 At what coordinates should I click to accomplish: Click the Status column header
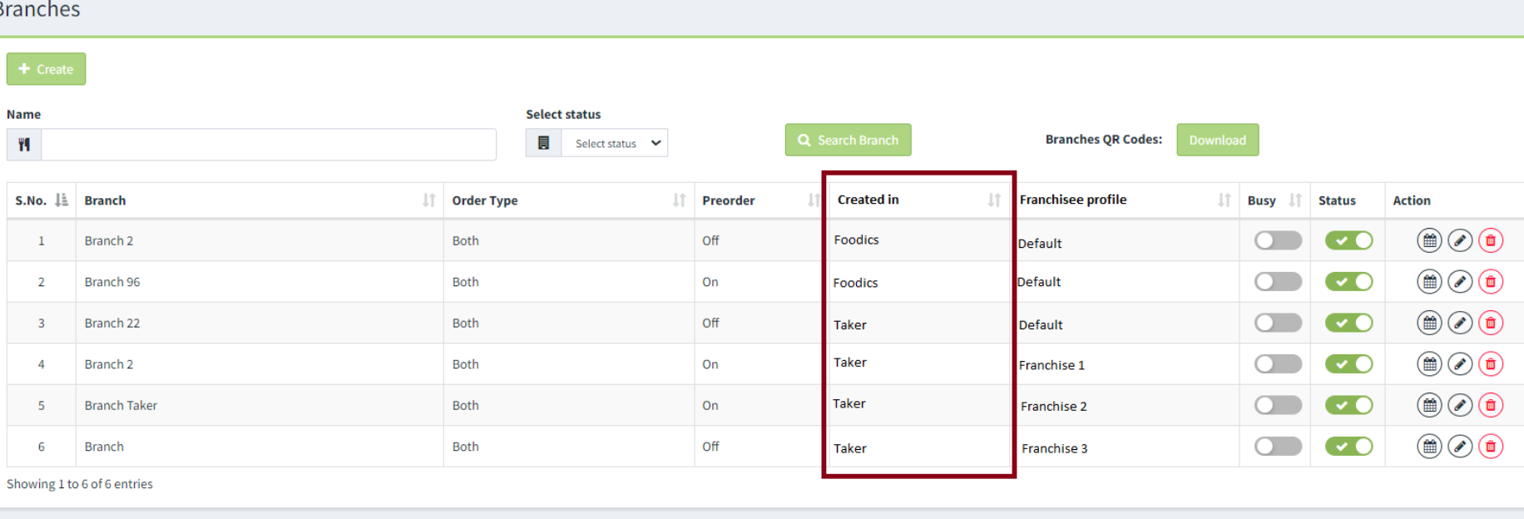click(x=1337, y=200)
